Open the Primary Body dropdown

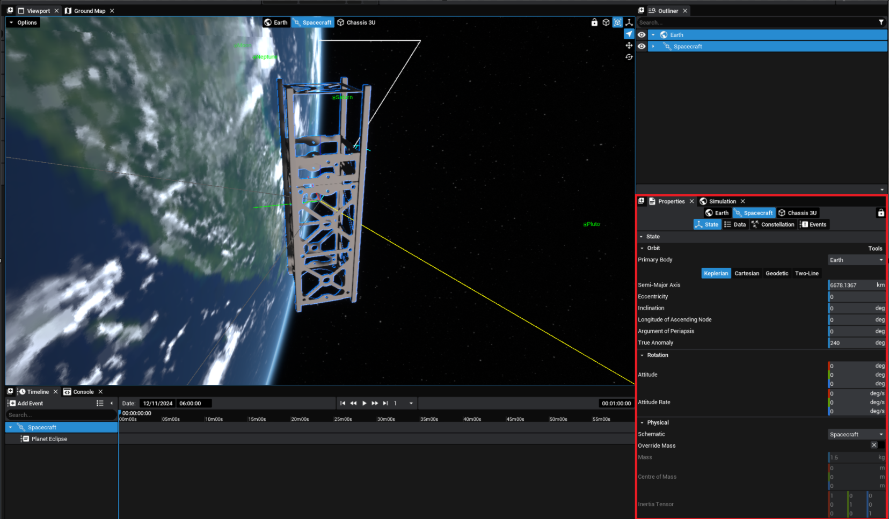(x=856, y=260)
